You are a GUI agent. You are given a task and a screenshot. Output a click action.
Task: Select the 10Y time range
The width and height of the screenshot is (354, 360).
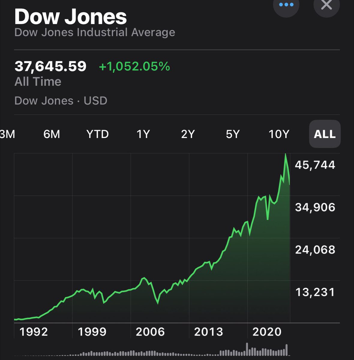[279, 134]
